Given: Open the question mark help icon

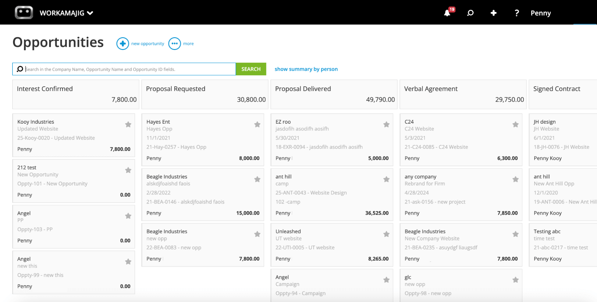Looking at the screenshot, I should pyautogui.click(x=517, y=13).
